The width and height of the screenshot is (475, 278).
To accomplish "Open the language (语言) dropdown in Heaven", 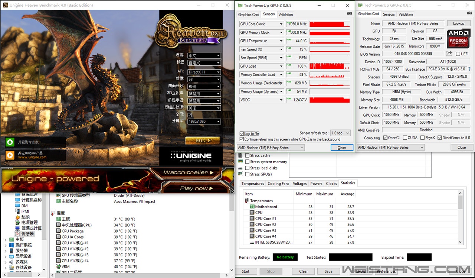I will pos(204,56).
